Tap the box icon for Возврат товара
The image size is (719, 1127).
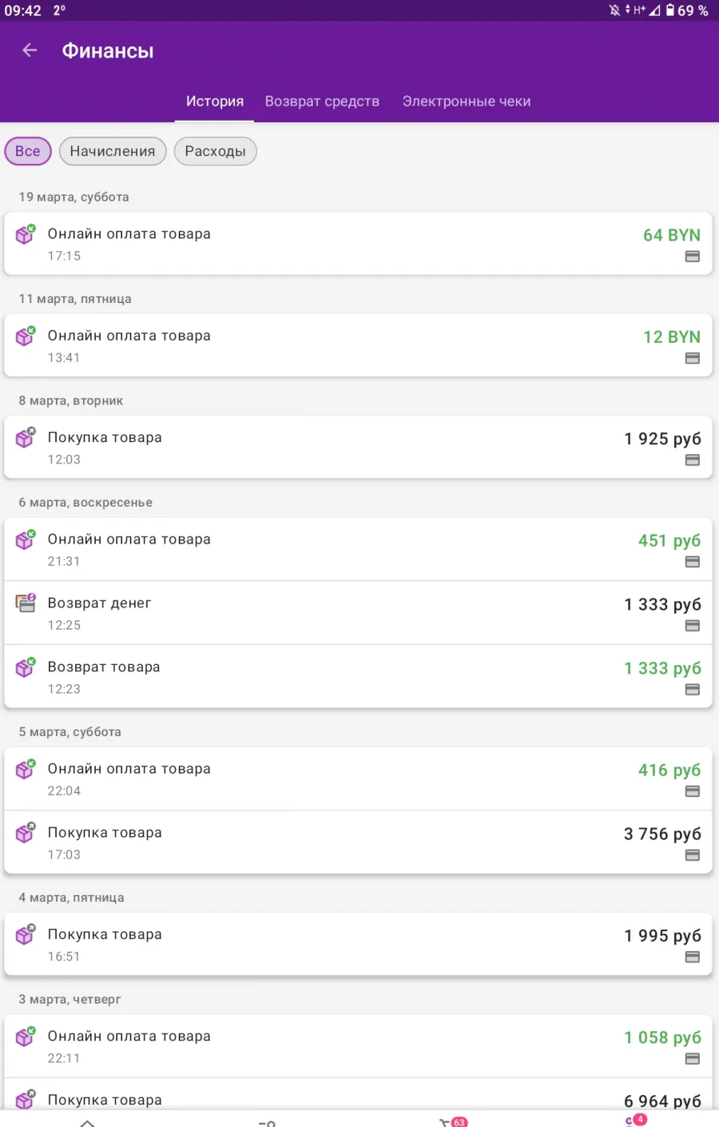(x=26, y=667)
